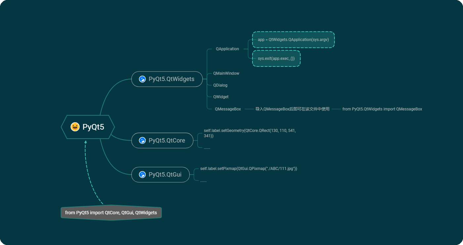Click the ellipsis node under setGeometry text
463x245 pixels.
click(207, 148)
